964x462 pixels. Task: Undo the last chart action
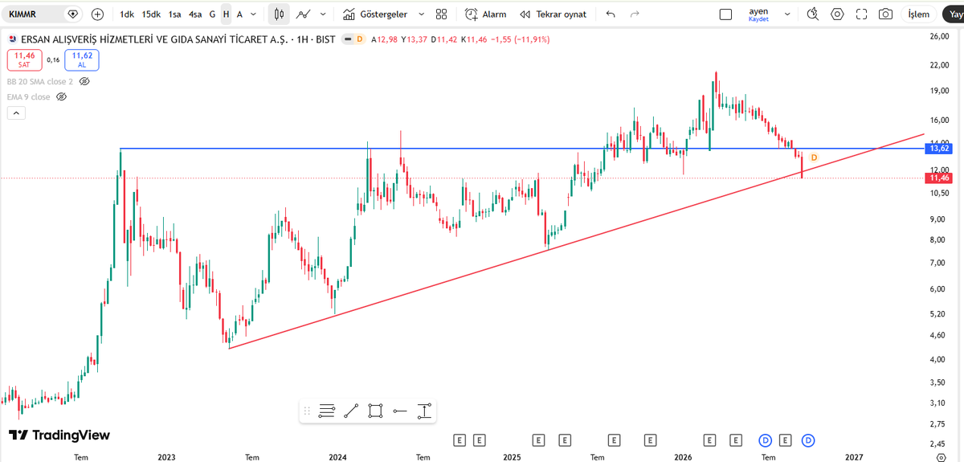coord(611,14)
